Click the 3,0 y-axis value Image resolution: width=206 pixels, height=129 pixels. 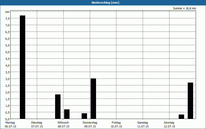coord(7,79)
